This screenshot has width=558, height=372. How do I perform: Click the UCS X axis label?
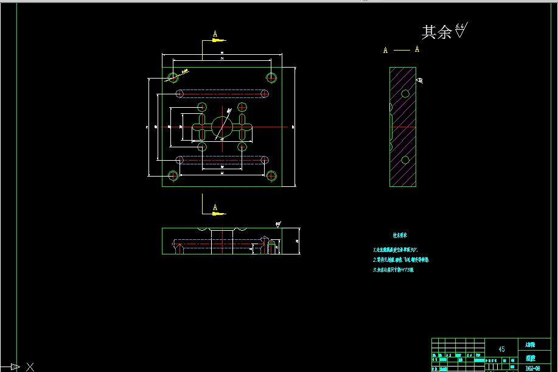(x=30, y=367)
